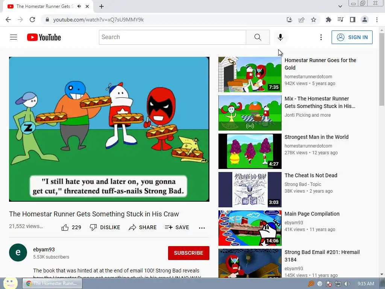This screenshot has width=385, height=289.
Task: Start voice search with microphone icon
Action: (280, 37)
